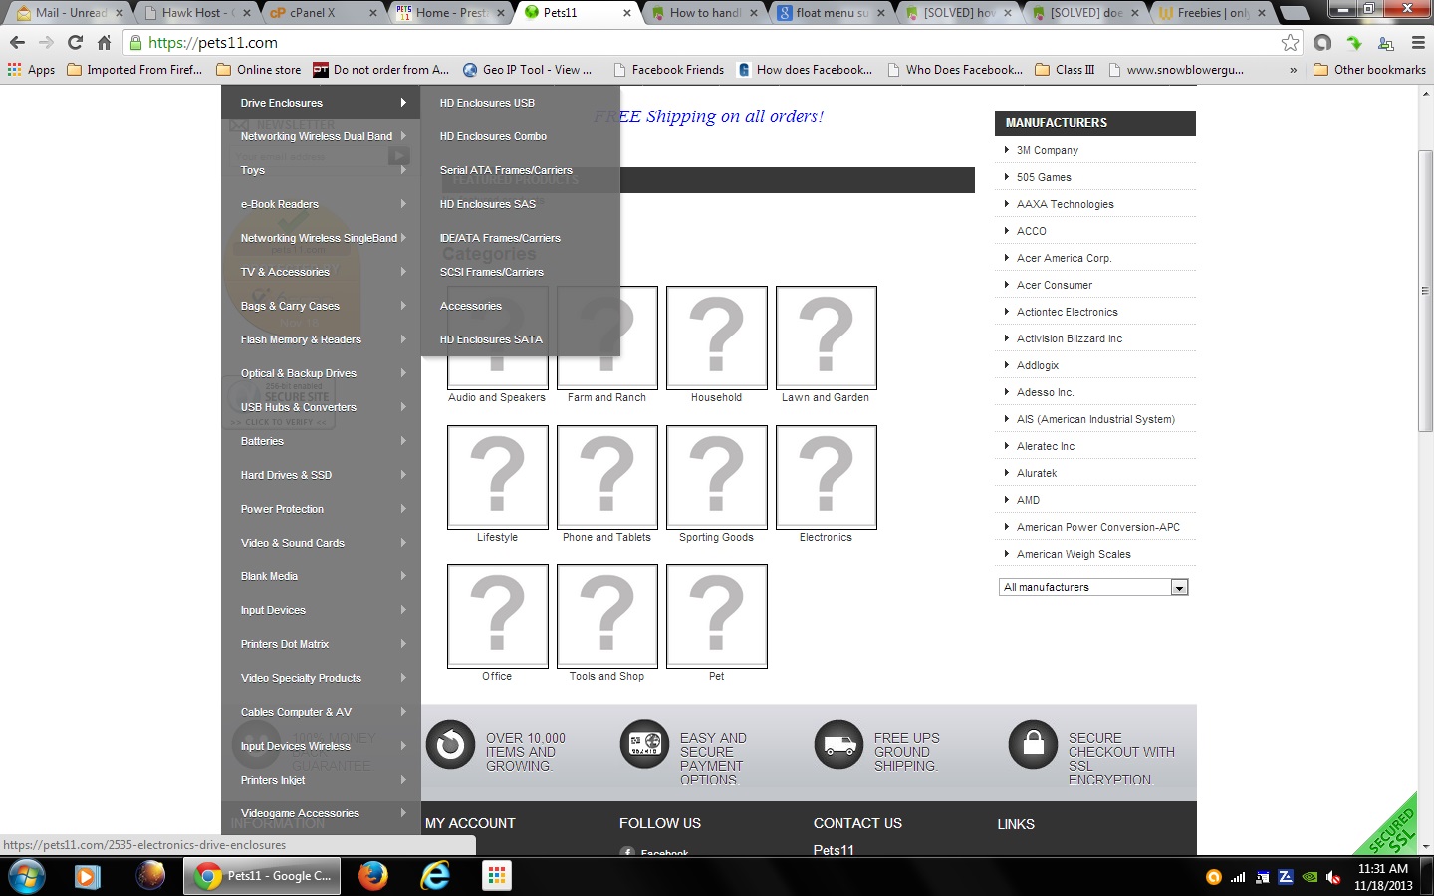
Task: Open the Acer America Corp. manufacturer link
Action: pos(1064,258)
